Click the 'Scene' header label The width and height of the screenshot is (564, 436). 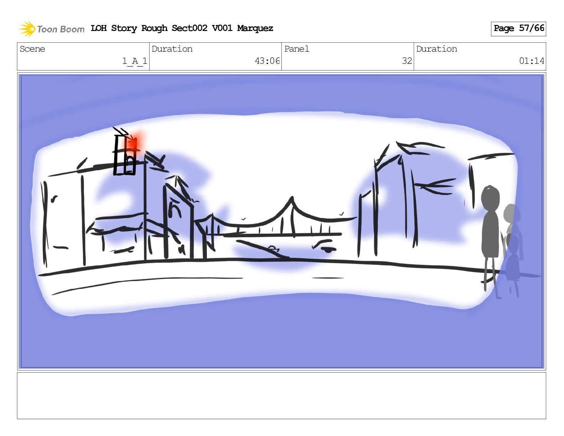pos(32,49)
